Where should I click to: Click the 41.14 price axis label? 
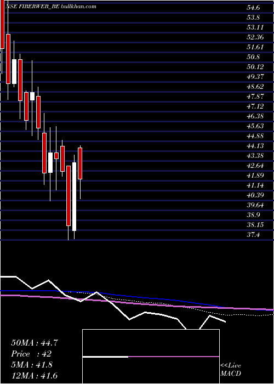coord(255,185)
